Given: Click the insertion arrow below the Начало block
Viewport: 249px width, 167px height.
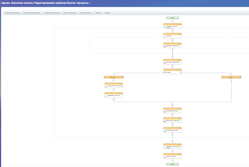Looking at the screenshot, I should coord(173,21).
